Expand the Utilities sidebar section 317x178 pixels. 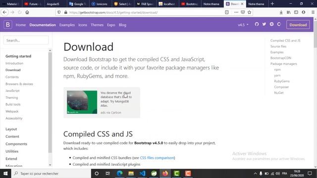12,151
